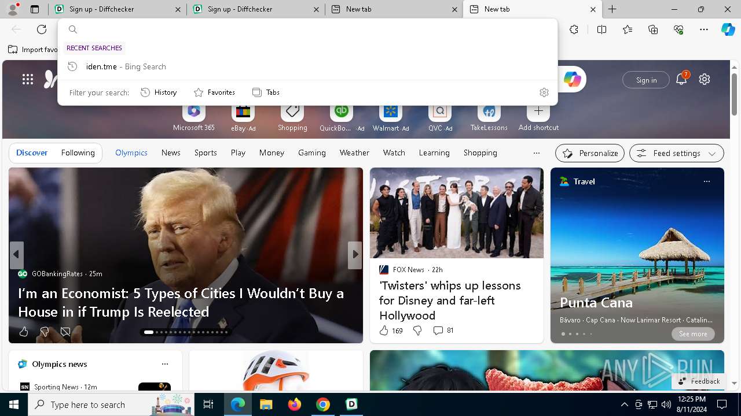Open browser Extensions puzzle icon

point(574,29)
